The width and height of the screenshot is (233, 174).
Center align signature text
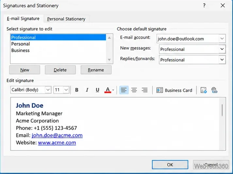134,90
